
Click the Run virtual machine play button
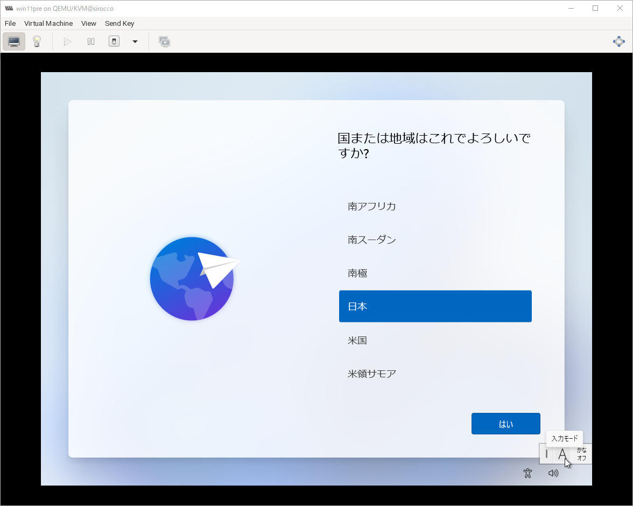click(67, 41)
